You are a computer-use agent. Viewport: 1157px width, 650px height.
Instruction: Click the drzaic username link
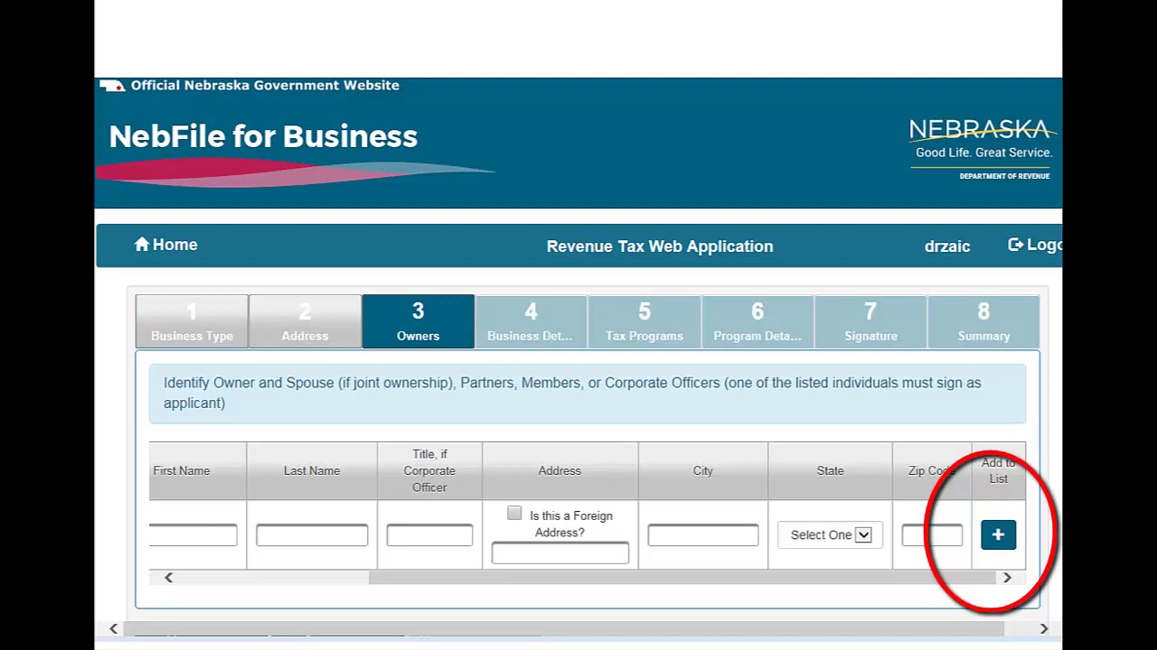click(x=947, y=246)
